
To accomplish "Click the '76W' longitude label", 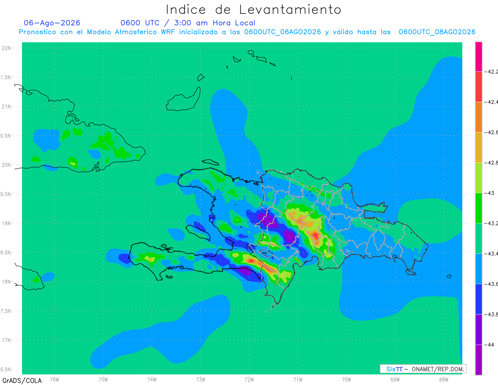I will (x=54, y=379).
